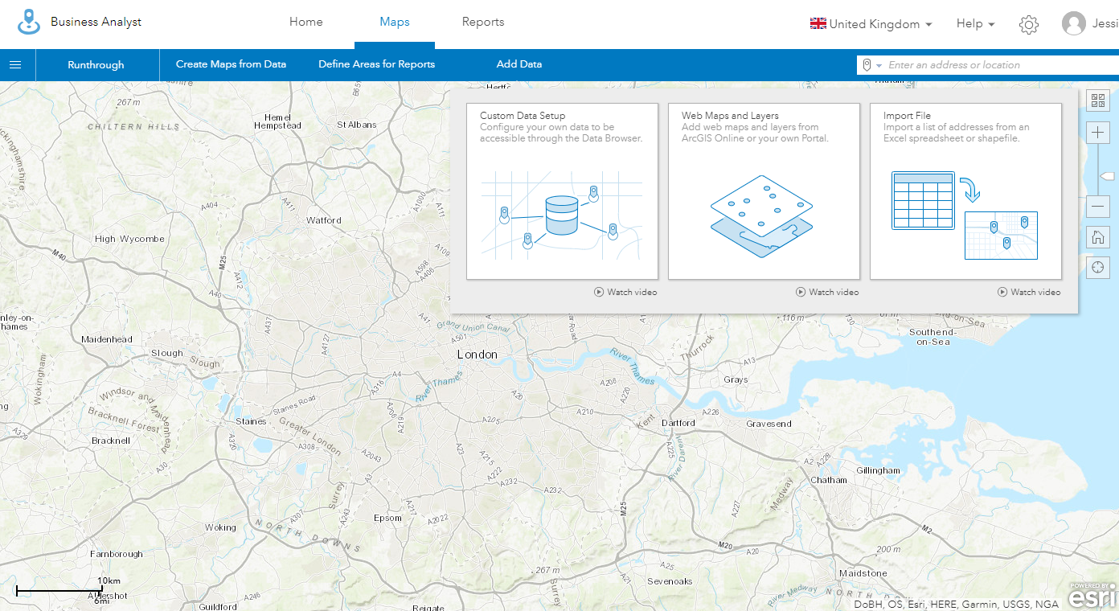
Task: Click the Watford label on the map
Action: point(324,220)
